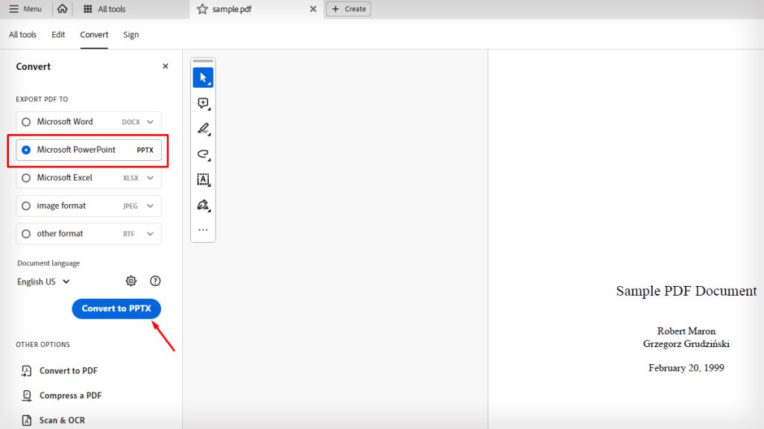
Task: Expand the Document language English US dropdown
Action: tap(43, 281)
